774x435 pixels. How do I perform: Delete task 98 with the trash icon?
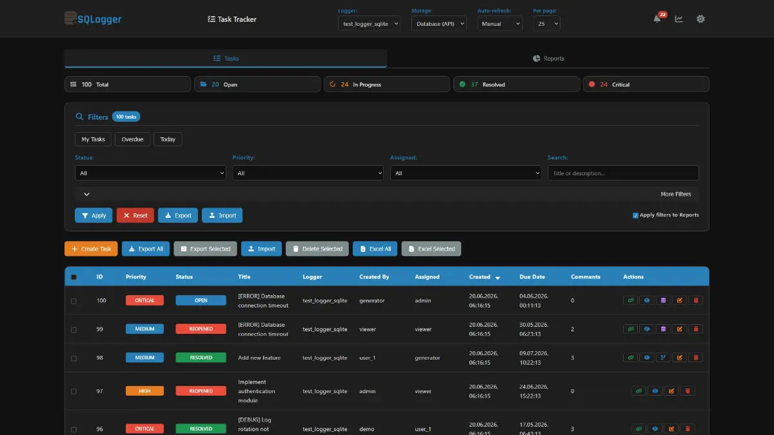695,357
